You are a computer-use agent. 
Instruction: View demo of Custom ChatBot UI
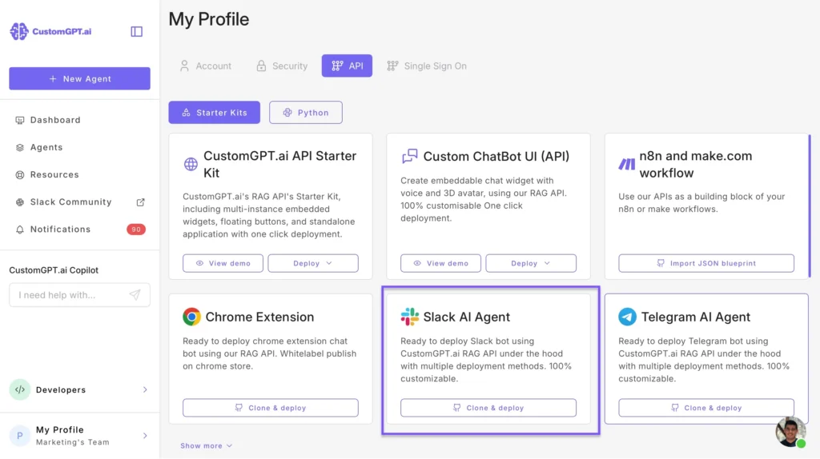point(441,263)
